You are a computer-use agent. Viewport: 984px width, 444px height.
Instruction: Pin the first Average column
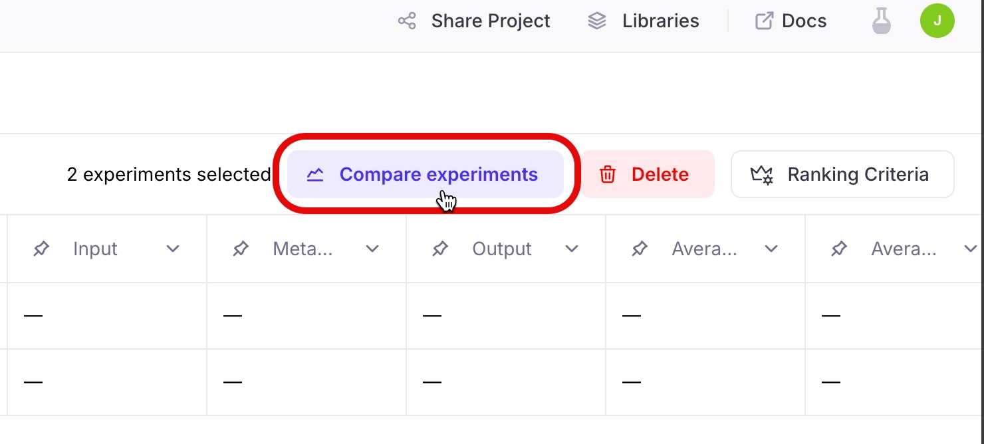tap(639, 249)
